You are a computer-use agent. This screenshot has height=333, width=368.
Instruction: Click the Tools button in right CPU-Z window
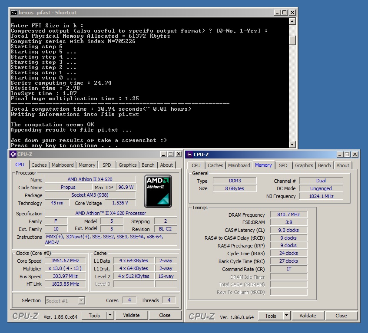click(x=271, y=316)
